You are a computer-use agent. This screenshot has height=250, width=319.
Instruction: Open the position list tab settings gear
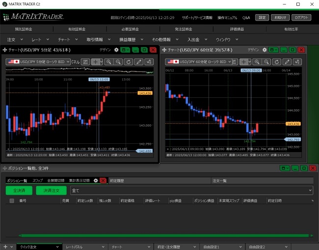pyautogui.click(x=96, y=181)
